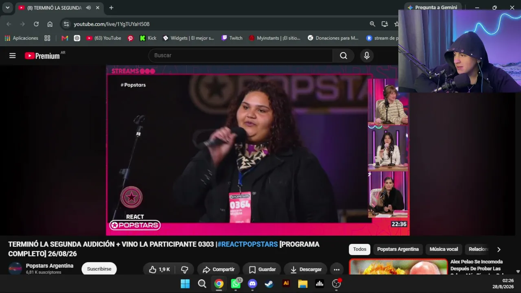The width and height of the screenshot is (521, 293).
Task: Mute the tab via speaker icon
Action: click(88, 8)
